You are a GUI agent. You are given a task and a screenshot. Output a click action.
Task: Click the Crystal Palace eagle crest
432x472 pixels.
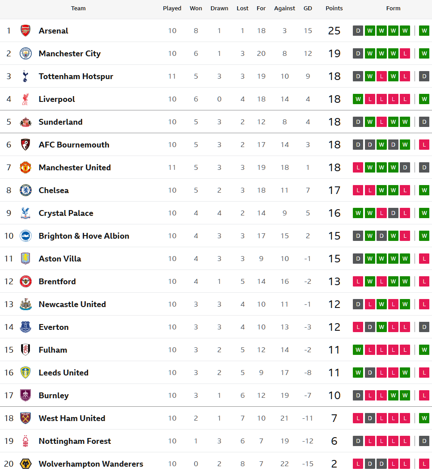(25, 213)
